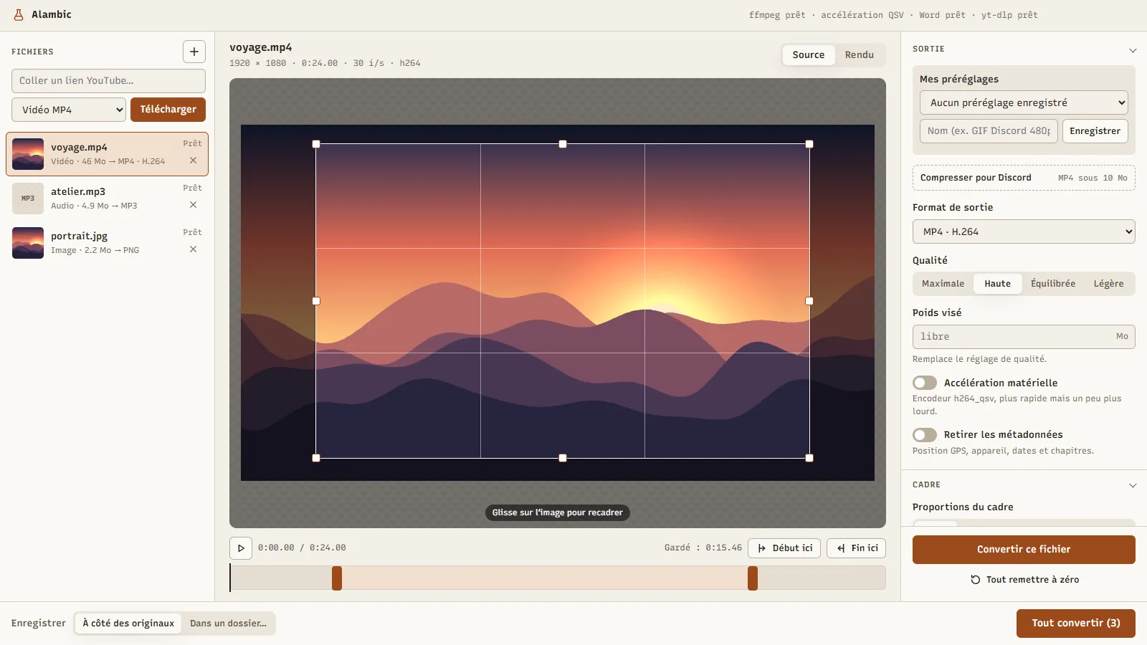Click the top-left crop handle
The width and height of the screenshot is (1147, 645).
coord(316,144)
